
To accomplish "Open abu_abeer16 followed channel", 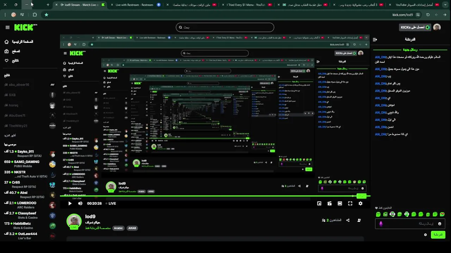I will pos(30,85).
